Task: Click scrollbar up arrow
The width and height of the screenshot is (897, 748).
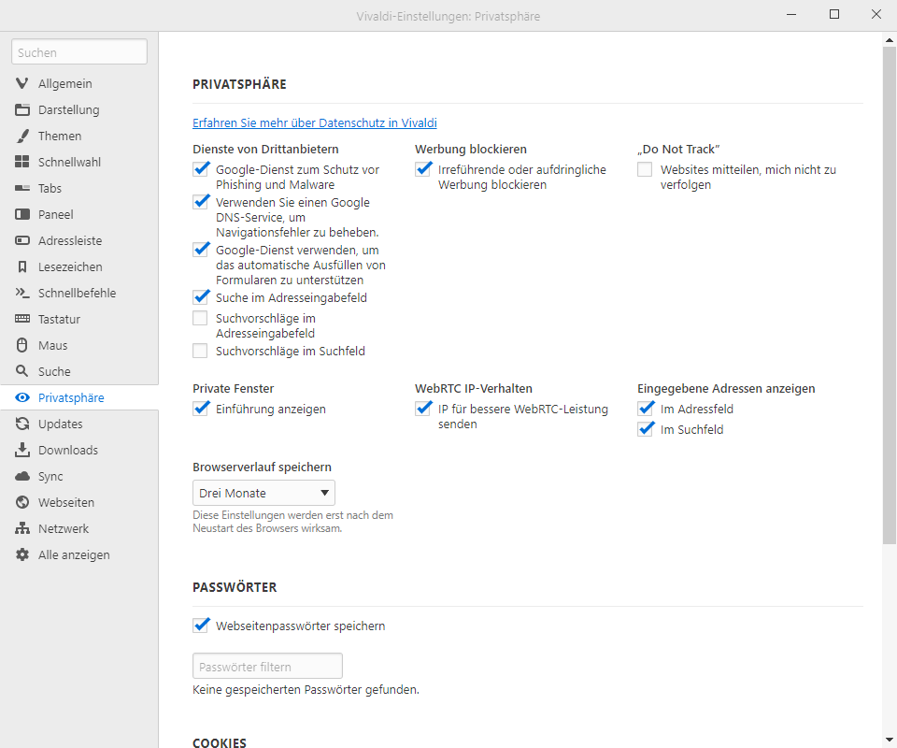Action: coord(889,40)
